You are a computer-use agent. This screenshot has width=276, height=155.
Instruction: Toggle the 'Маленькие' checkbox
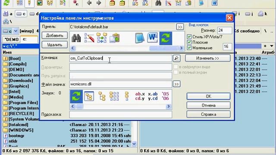point(189,48)
